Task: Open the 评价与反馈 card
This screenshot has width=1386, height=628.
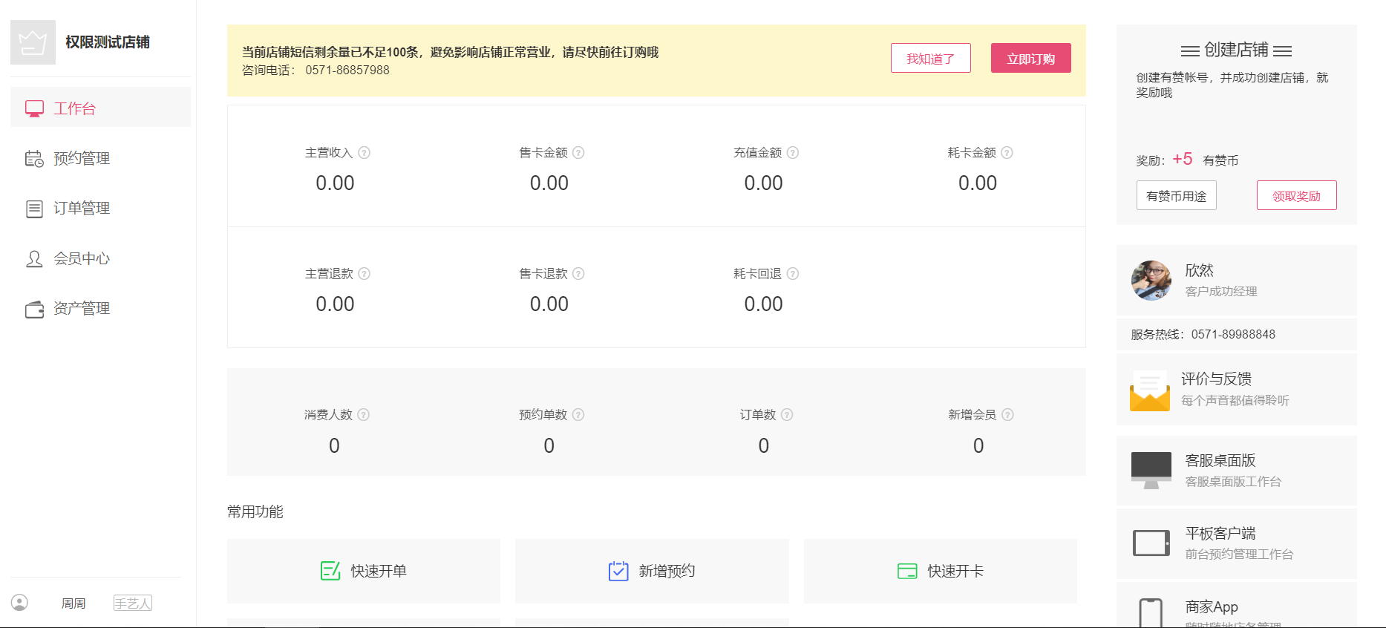Action: point(1236,389)
